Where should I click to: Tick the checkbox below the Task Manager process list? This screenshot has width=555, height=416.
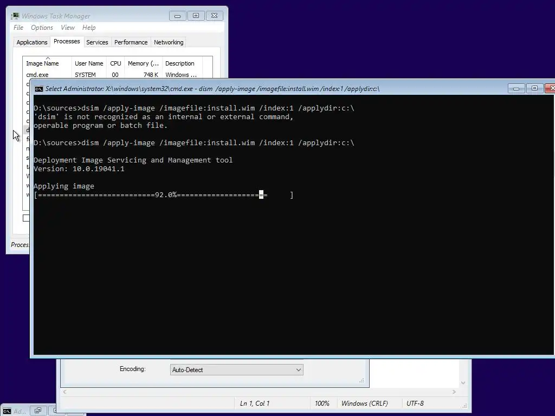(x=26, y=218)
